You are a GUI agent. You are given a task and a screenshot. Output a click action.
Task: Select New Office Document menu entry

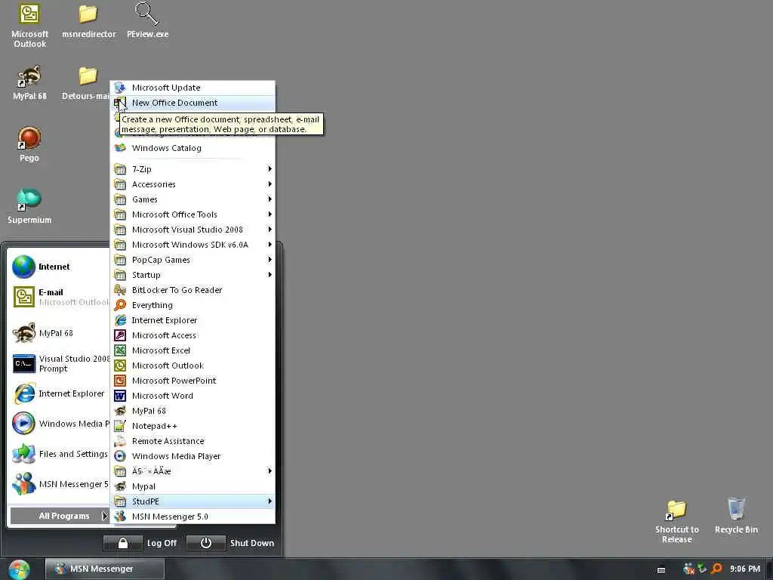[x=192, y=103]
